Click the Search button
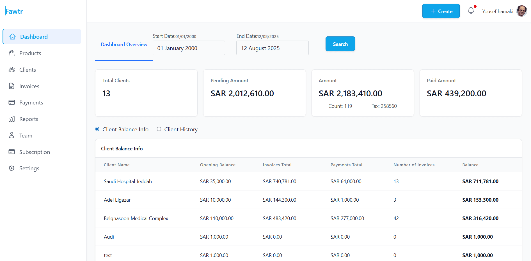 (340, 44)
